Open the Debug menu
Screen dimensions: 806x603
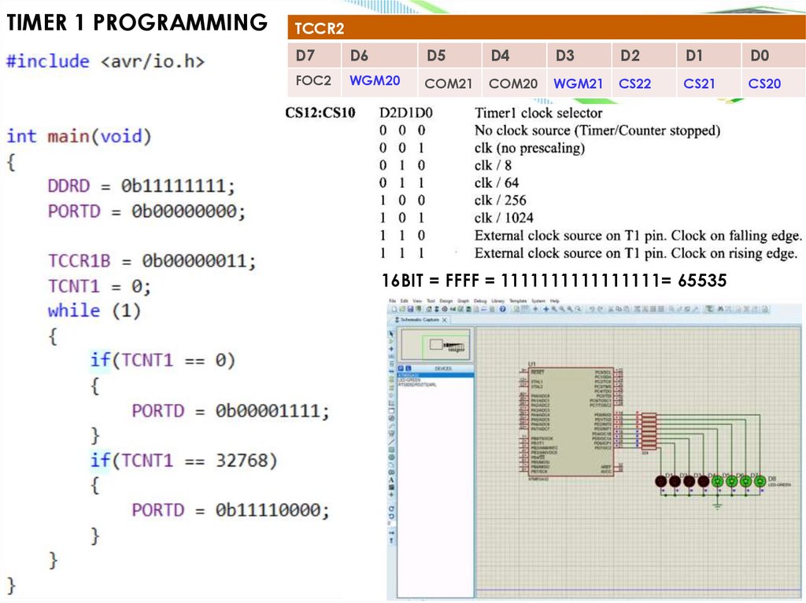pyautogui.click(x=480, y=301)
